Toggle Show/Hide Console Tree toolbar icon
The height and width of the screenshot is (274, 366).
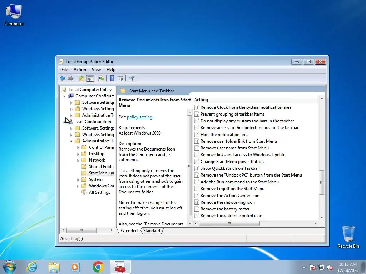click(90, 78)
